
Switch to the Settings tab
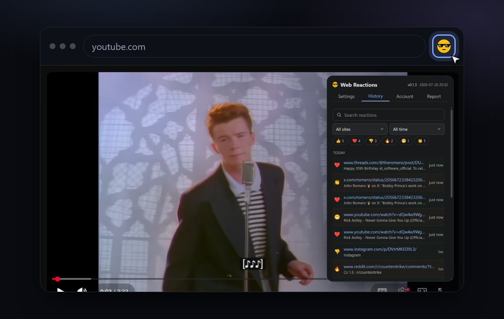point(346,97)
